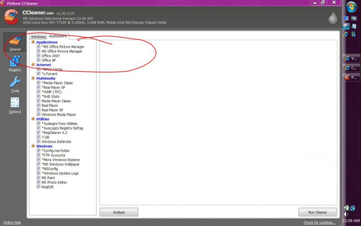
Task: Click the Windows Start orb
Action: click(351, 7)
